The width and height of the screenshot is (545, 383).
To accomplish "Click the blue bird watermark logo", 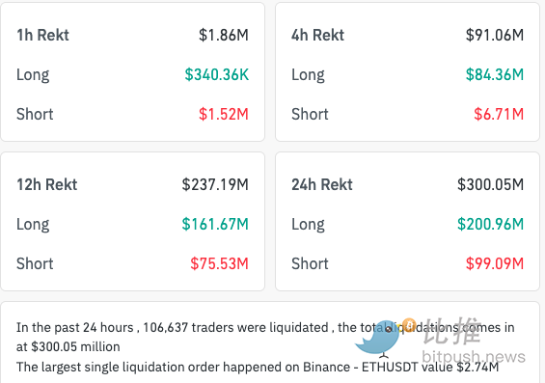I will (377, 339).
